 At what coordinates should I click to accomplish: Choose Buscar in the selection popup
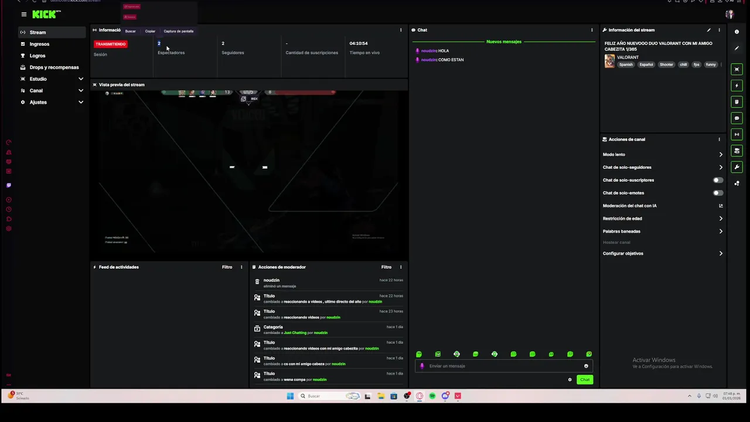[x=130, y=31]
